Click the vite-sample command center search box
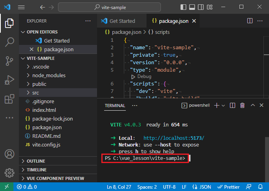This screenshot has height=191, width=269. [x=109, y=7]
